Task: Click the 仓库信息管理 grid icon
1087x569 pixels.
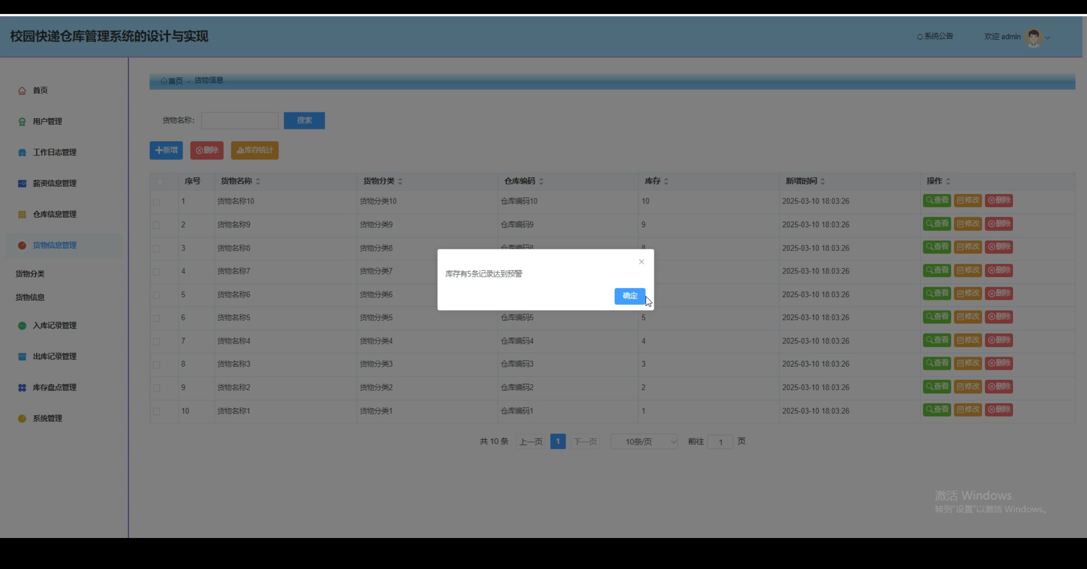Action: pyautogui.click(x=22, y=214)
